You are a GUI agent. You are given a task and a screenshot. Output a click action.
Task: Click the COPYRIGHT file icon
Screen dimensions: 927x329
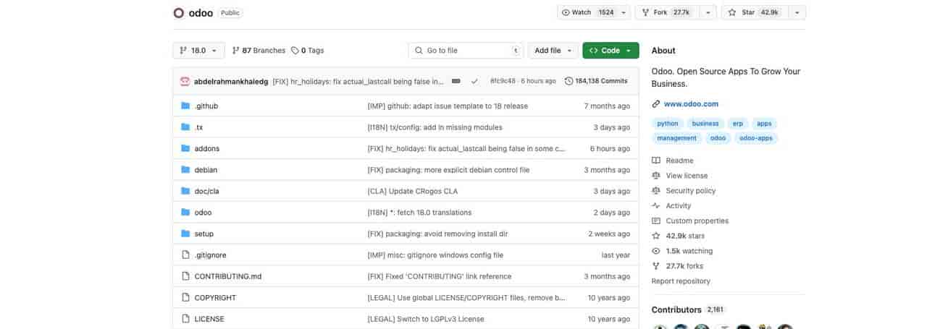pyautogui.click(x=185, y=298)
